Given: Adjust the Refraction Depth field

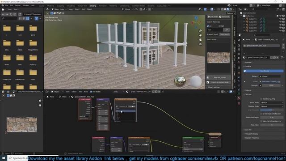Looking at the screenshot, I should pos(272,117).
